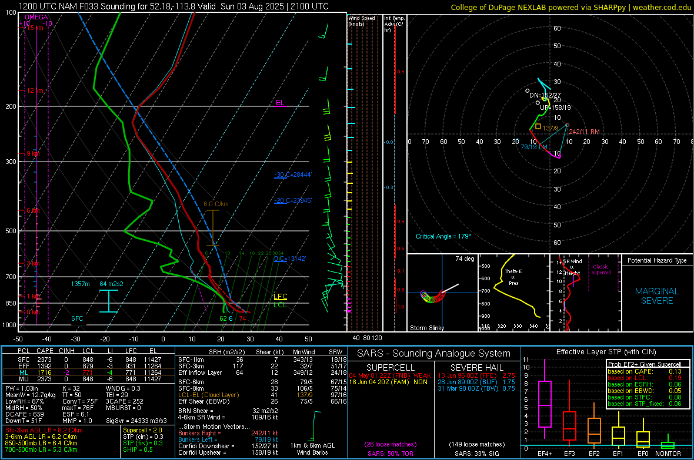This screenshot has height=460, width=694.
Task: Click the Critical Angle = 179° text
Action: [x=443, y=236]
